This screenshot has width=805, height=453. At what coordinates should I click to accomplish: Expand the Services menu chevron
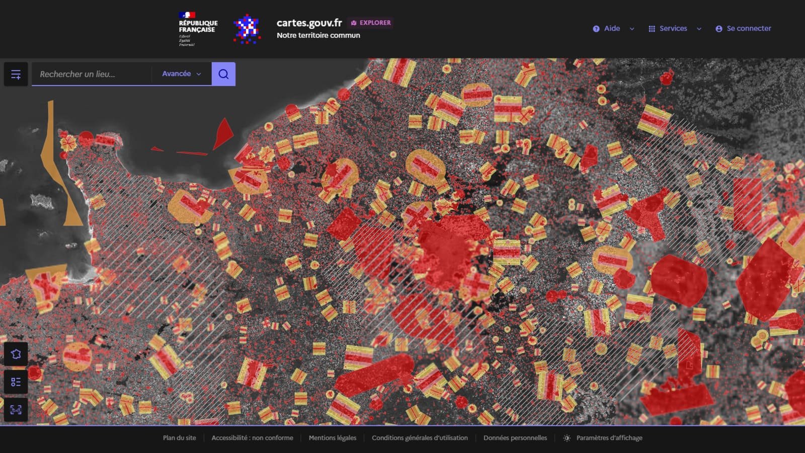point(699,29)
